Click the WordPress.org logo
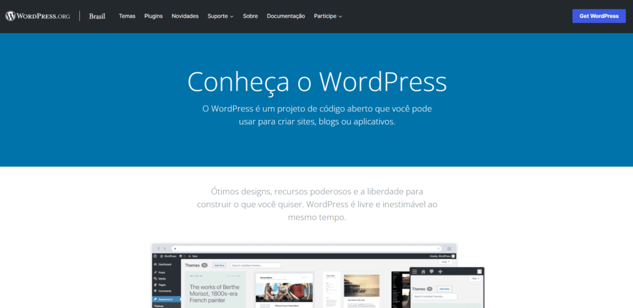 click(x=38, y=16)
